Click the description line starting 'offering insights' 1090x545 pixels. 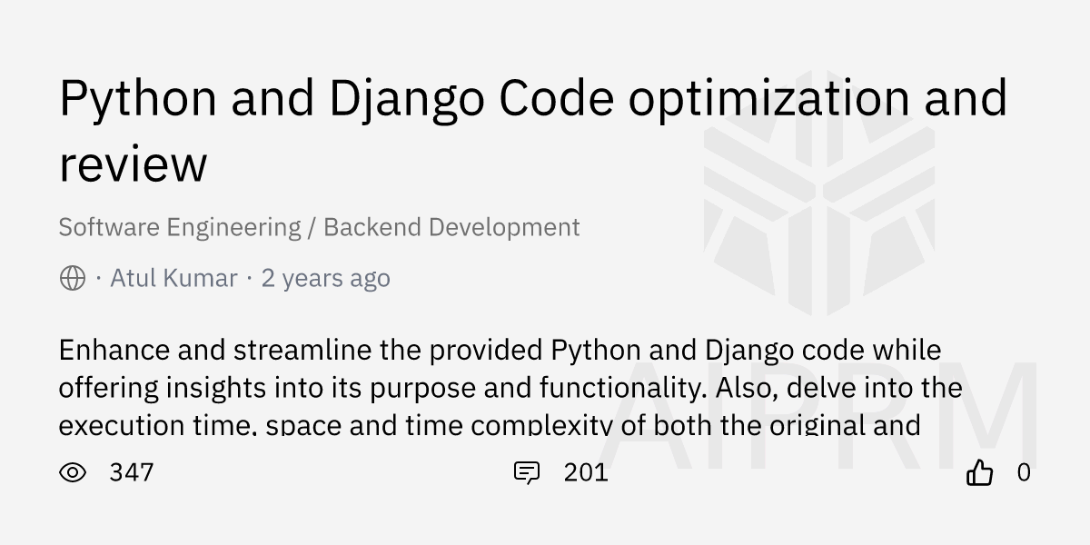pyautogui.click(x=510, y=388)
